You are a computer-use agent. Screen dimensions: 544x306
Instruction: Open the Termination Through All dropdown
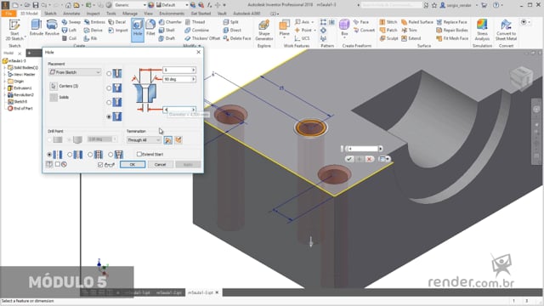click(144, 139)
